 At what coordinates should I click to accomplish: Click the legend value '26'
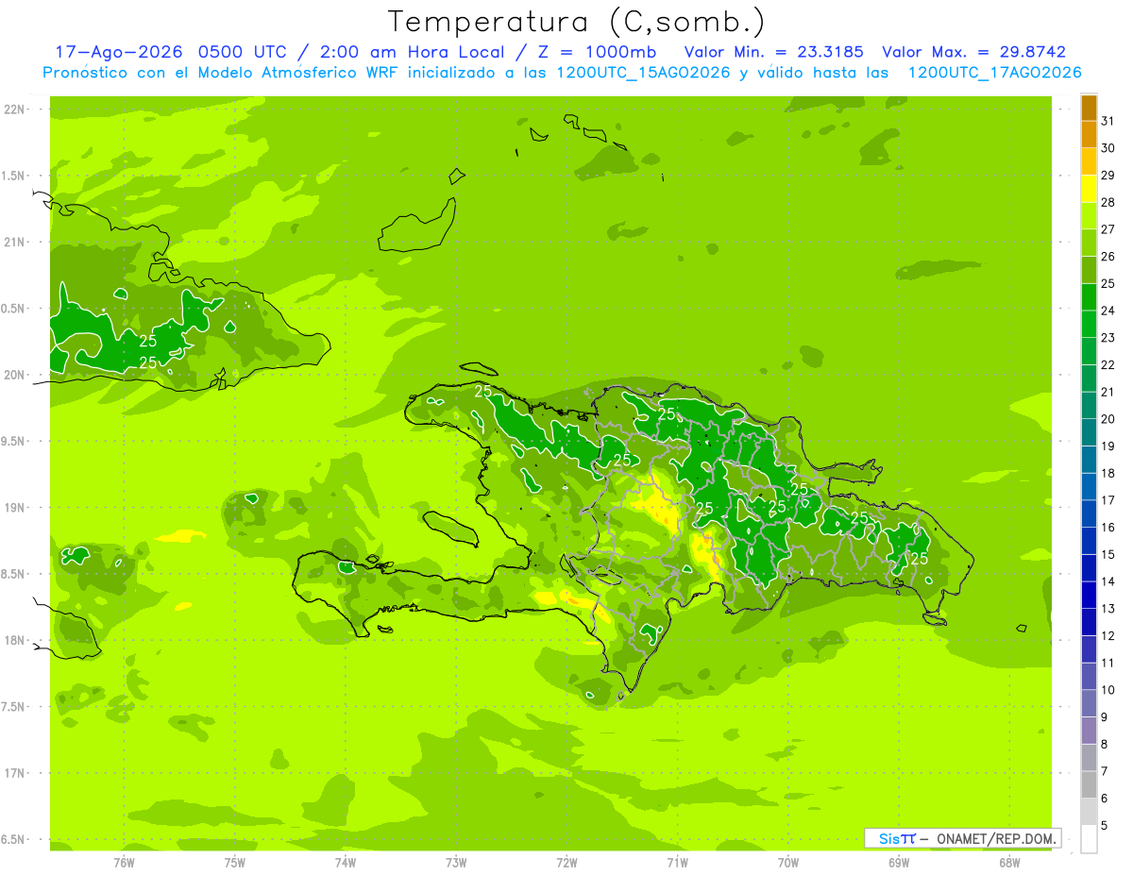click(x=1108, y=256)
